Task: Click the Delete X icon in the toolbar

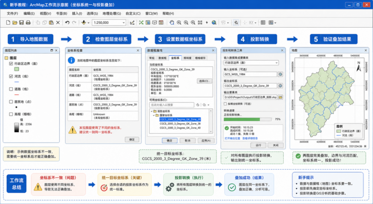Action: tap(58, 23)
